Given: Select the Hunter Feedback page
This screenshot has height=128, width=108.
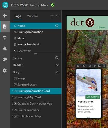Looking at the screenshot, I should [36, 45].
